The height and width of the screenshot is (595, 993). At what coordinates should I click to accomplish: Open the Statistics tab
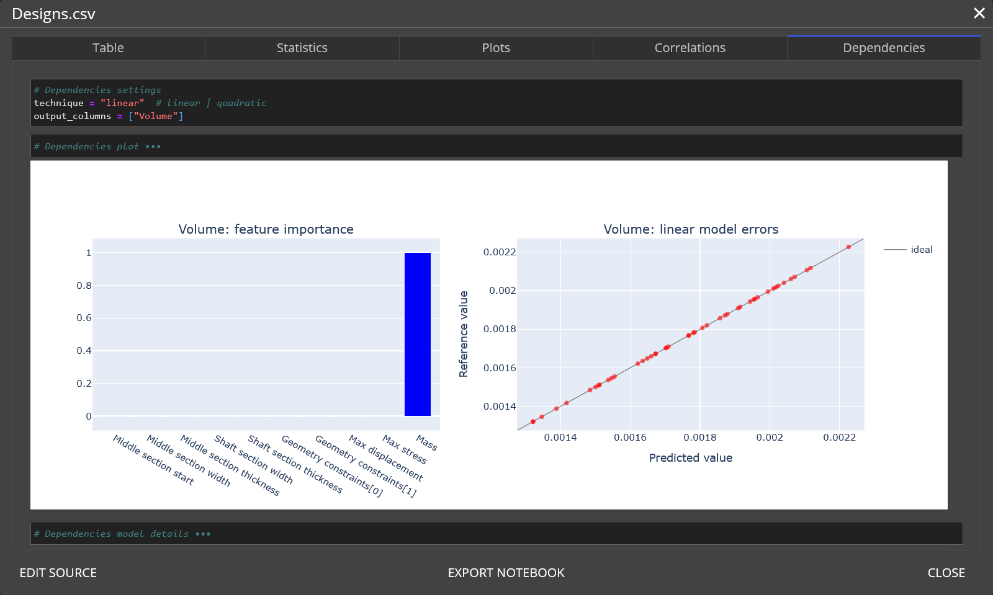[302, 48]
